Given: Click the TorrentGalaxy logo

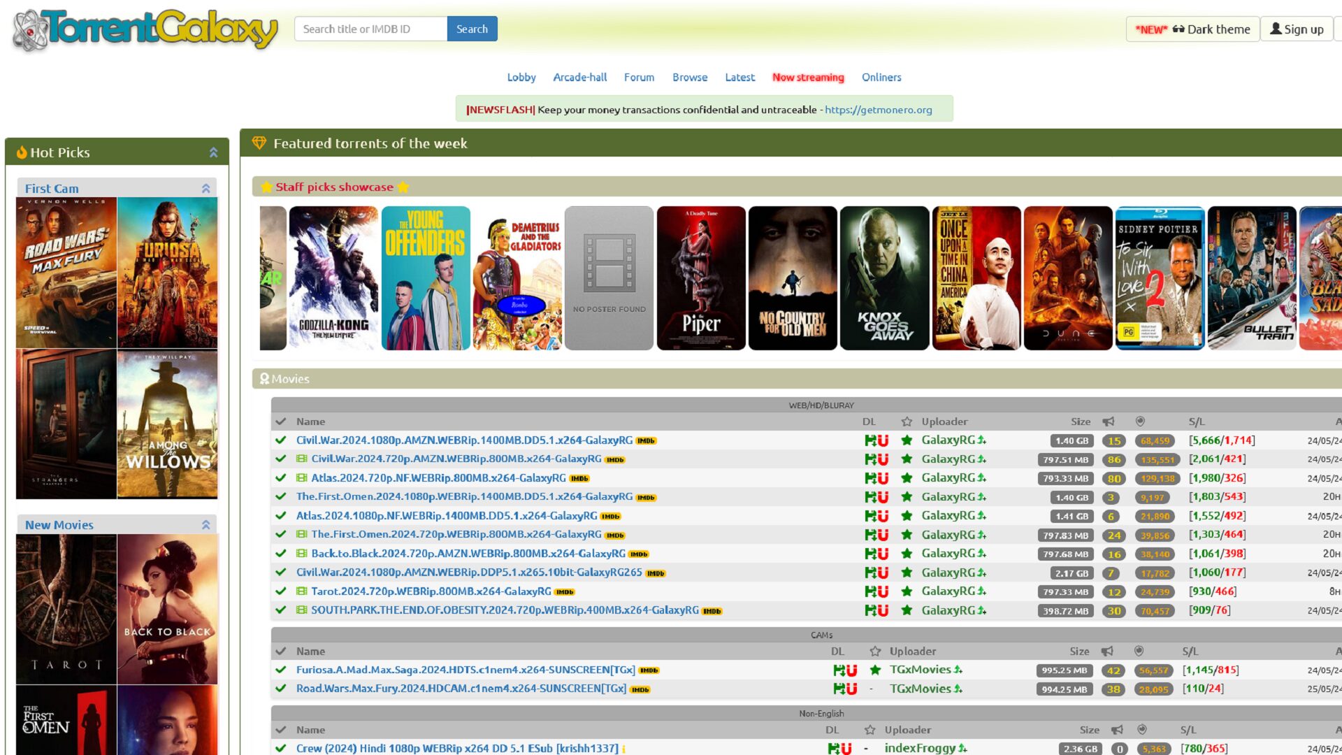Looking at the screenshot, I should (x=145, y=29).
